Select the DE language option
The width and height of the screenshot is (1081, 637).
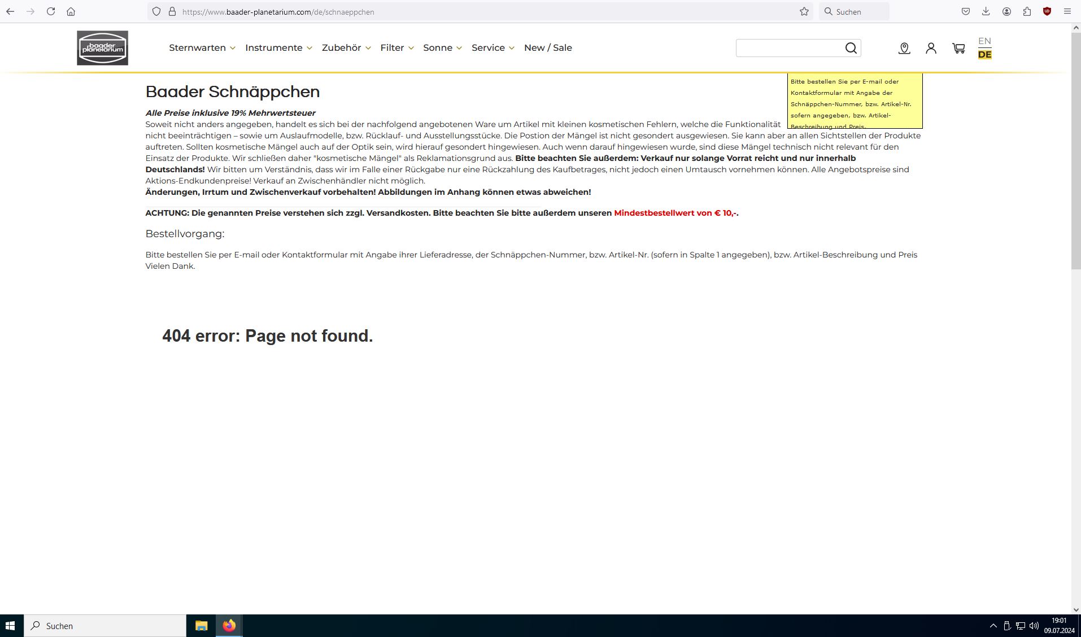click(x=984, y=55)
